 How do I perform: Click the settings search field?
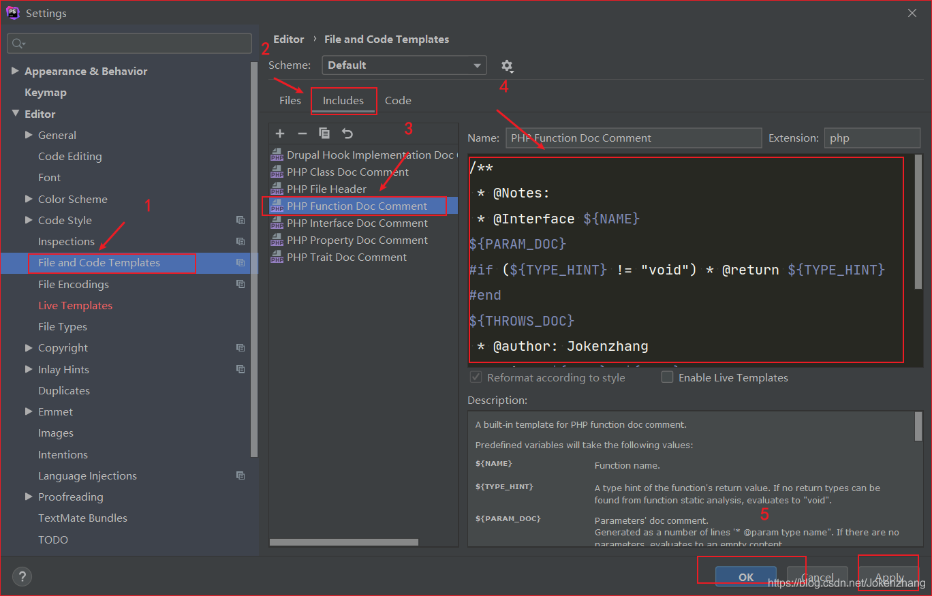click(129, 44)
